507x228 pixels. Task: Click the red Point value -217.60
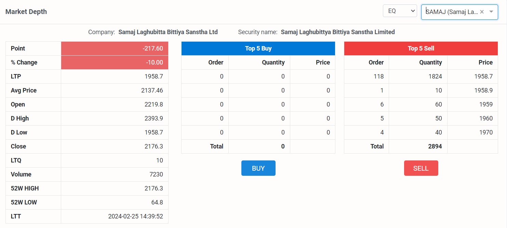point(153,48)
